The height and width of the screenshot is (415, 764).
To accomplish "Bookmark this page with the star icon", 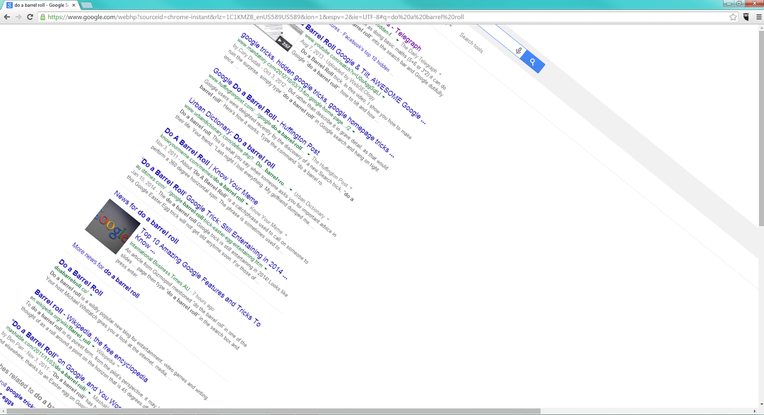I will pyautogui.click(x=733, y=17).
